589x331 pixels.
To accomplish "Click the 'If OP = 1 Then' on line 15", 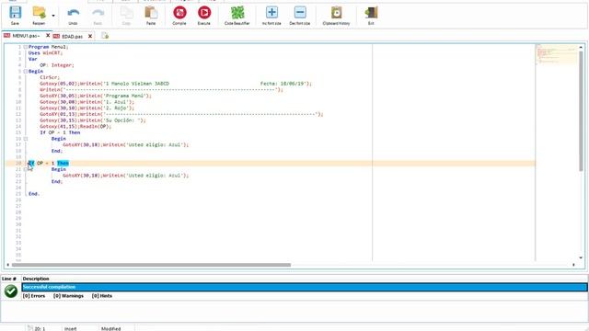I will click(x=60, y=132).
